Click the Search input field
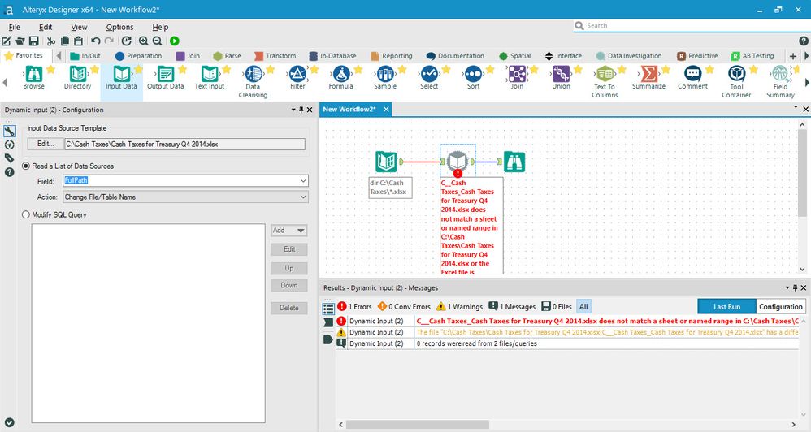This screenshot has height=432, width=811. [692, 25]
